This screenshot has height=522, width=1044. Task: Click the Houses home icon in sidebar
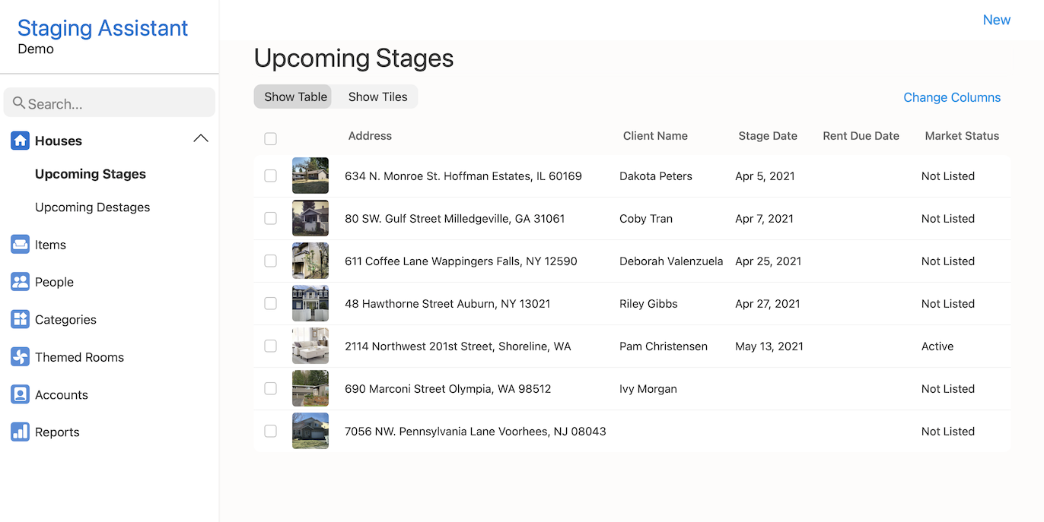tap(20, 141)
